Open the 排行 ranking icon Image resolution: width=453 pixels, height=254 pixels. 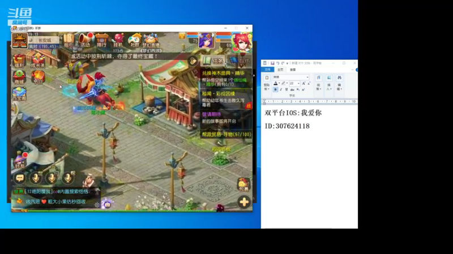pos(102,40)
